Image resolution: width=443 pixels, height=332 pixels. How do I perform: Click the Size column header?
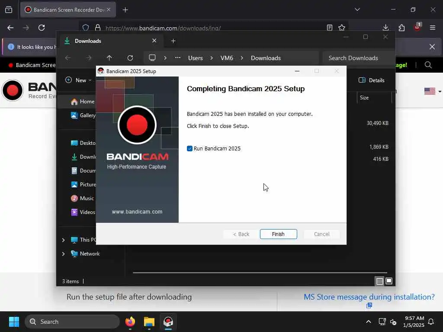pos(364,98)
